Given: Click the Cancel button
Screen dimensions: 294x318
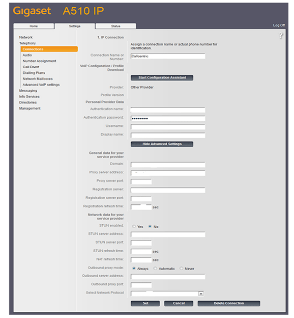Looking at the screenshot, I should (x=179, y=303).
